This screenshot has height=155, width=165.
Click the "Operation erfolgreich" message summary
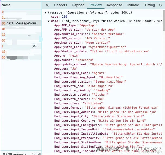(x=90, y=12)
